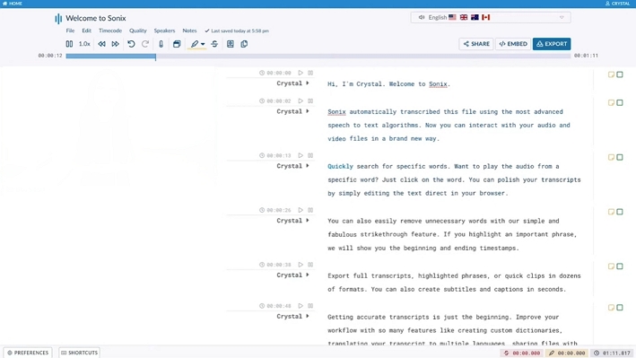Tick the checkbox for the 00:00:38 paragraph

[620, 266]
